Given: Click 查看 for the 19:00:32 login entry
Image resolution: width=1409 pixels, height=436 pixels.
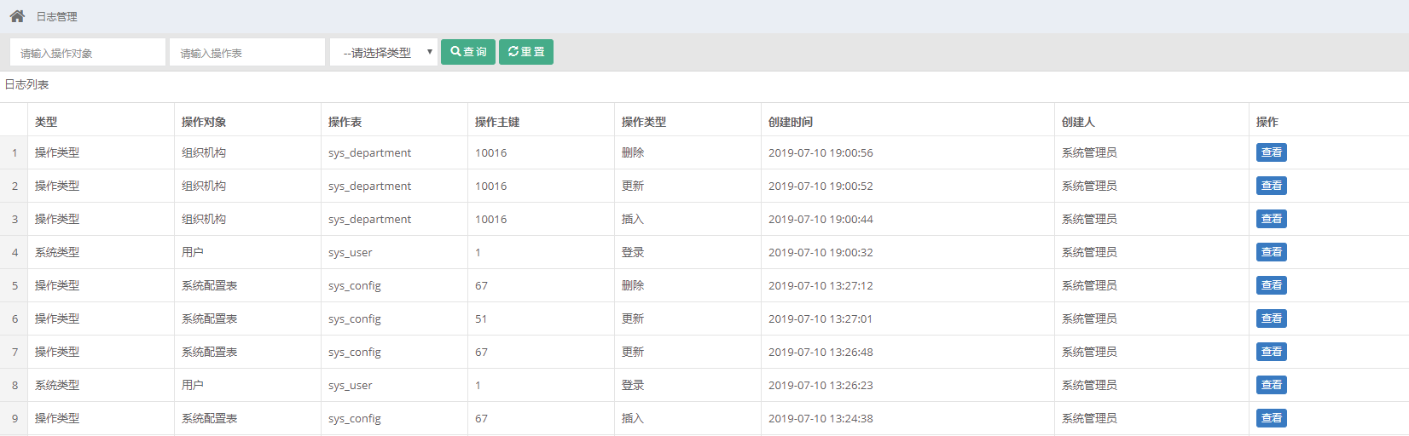Looking at the screenshot, I should 1271,252.
